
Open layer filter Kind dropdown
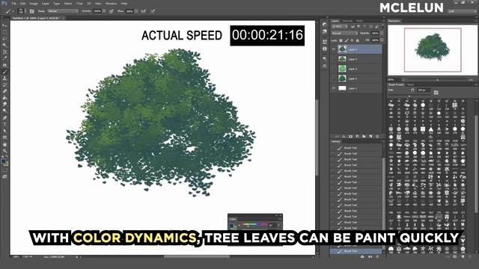[x=339, y=27]
